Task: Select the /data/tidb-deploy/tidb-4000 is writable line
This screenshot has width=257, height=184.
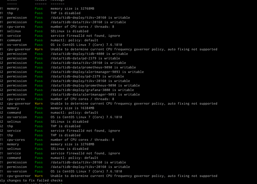Action: [x=89, y=54]
